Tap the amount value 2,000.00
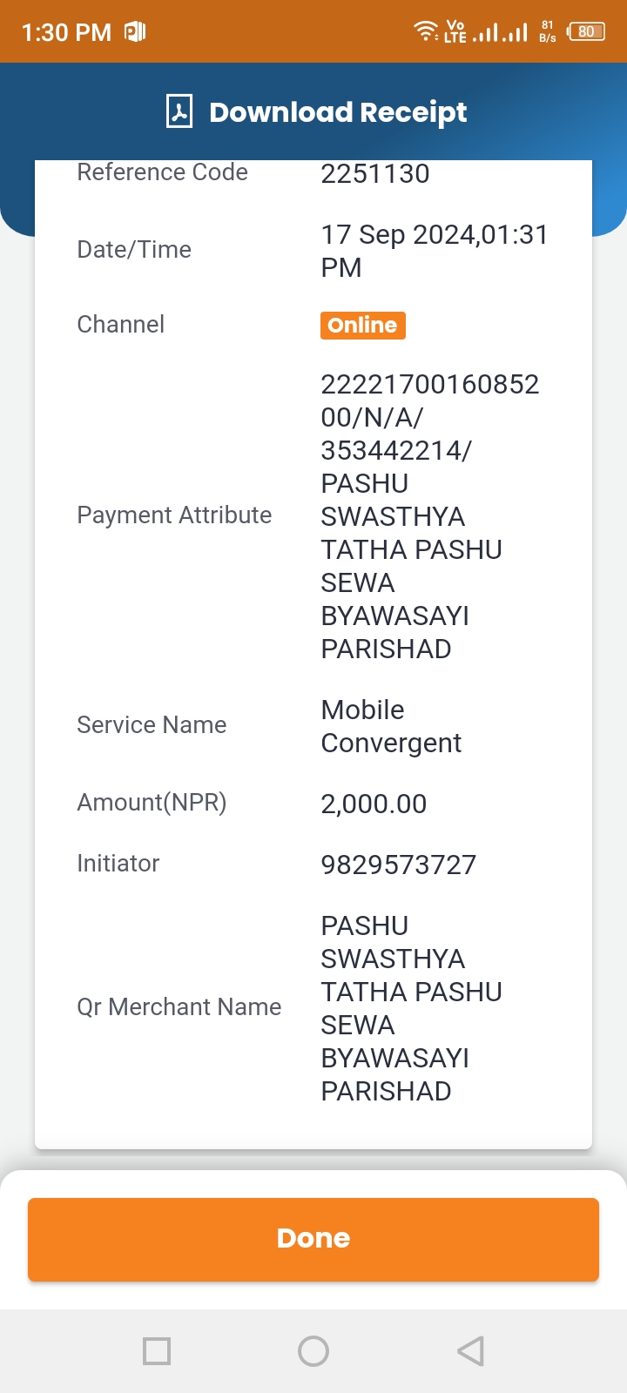Screen dimensions: 627x1393 (x=374, y=804)
